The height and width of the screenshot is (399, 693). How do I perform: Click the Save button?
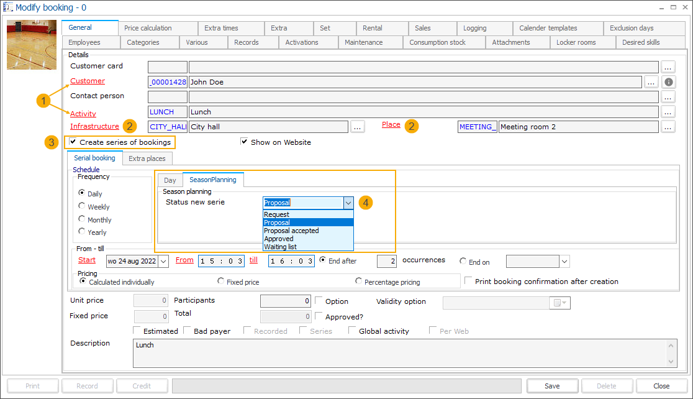tap(551, 385)
